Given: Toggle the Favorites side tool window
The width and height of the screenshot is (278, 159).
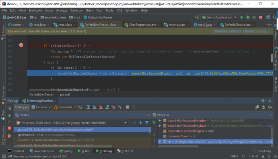Looking at the screenshot, I should (3, 95).
